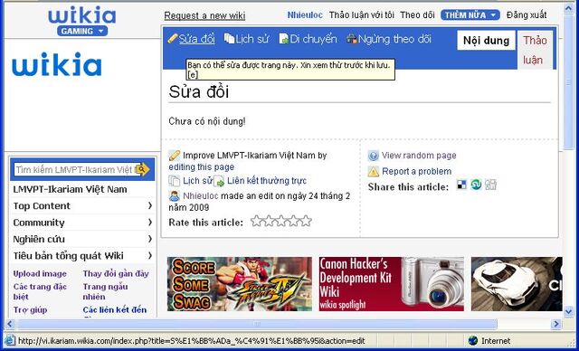Rate the article with one star
579x351 pixels.
[x=256, y=221]
